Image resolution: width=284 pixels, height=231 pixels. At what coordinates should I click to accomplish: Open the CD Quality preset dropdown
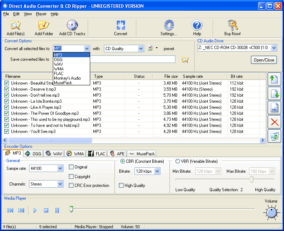[x=141, y=49]
